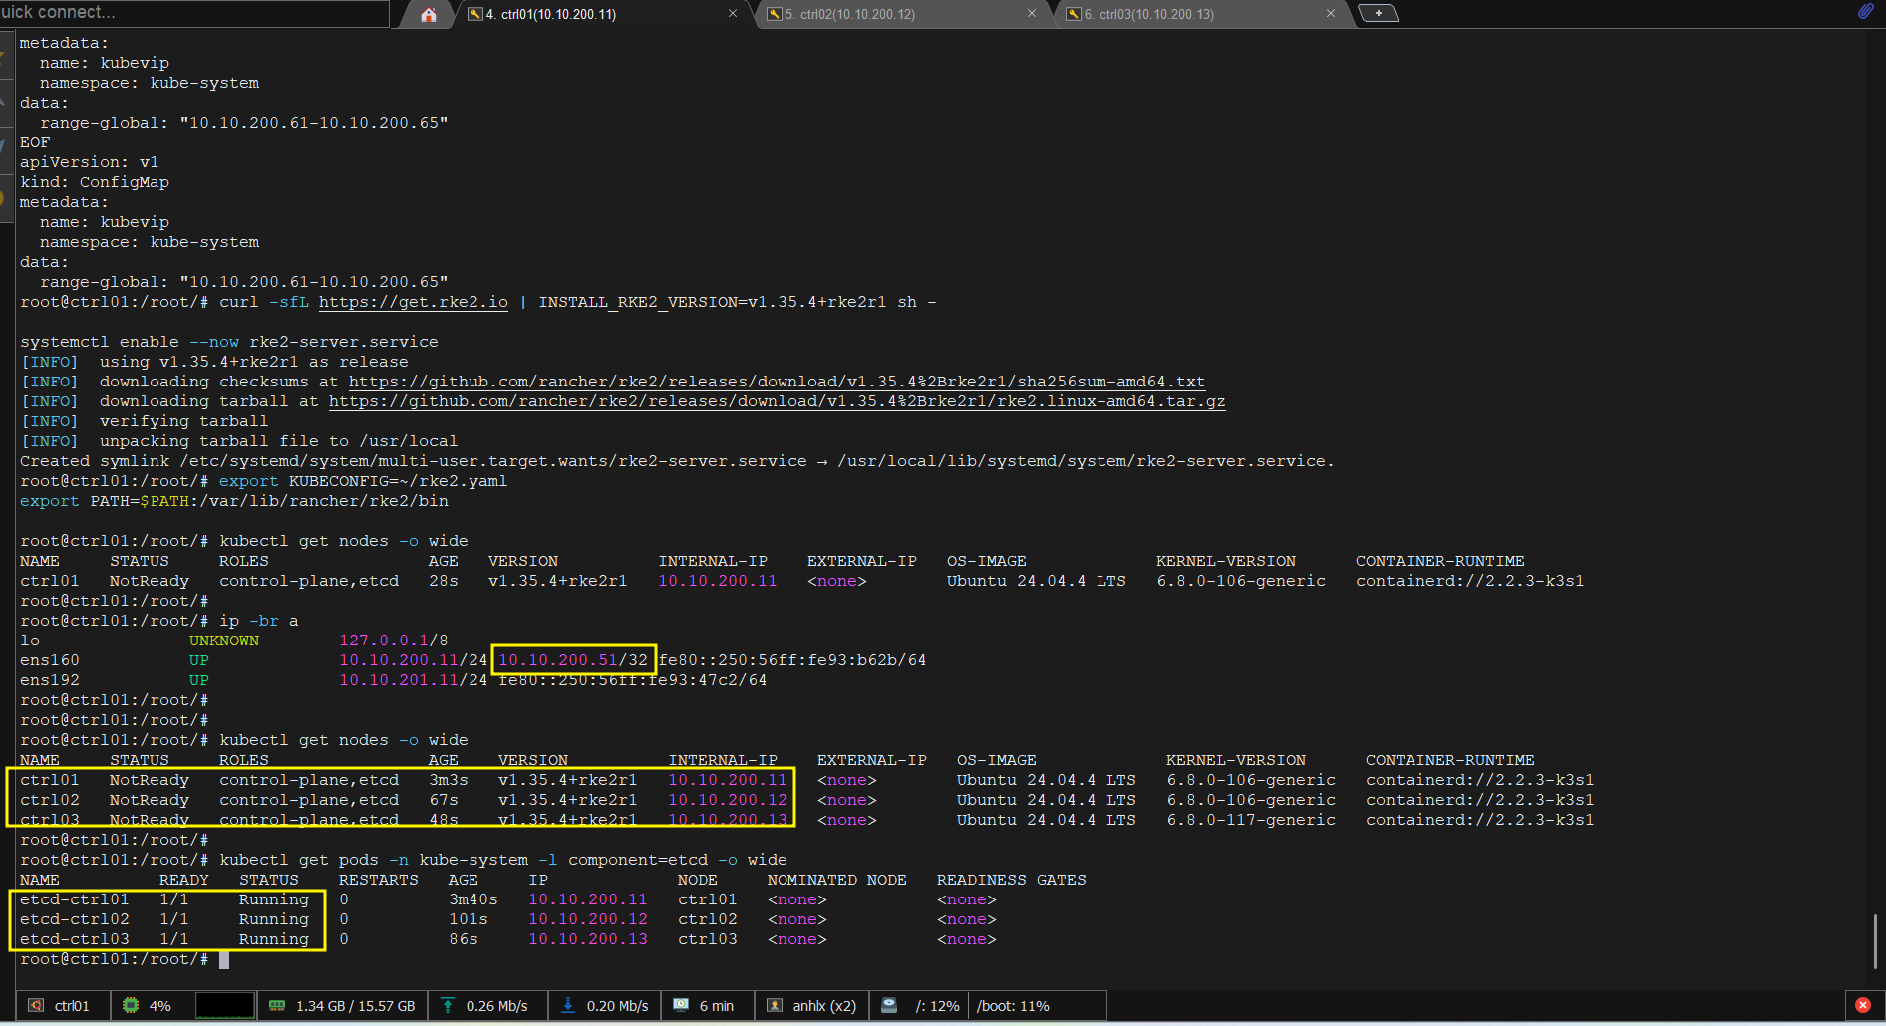Click the RESTARTS column header

(379, 880)
